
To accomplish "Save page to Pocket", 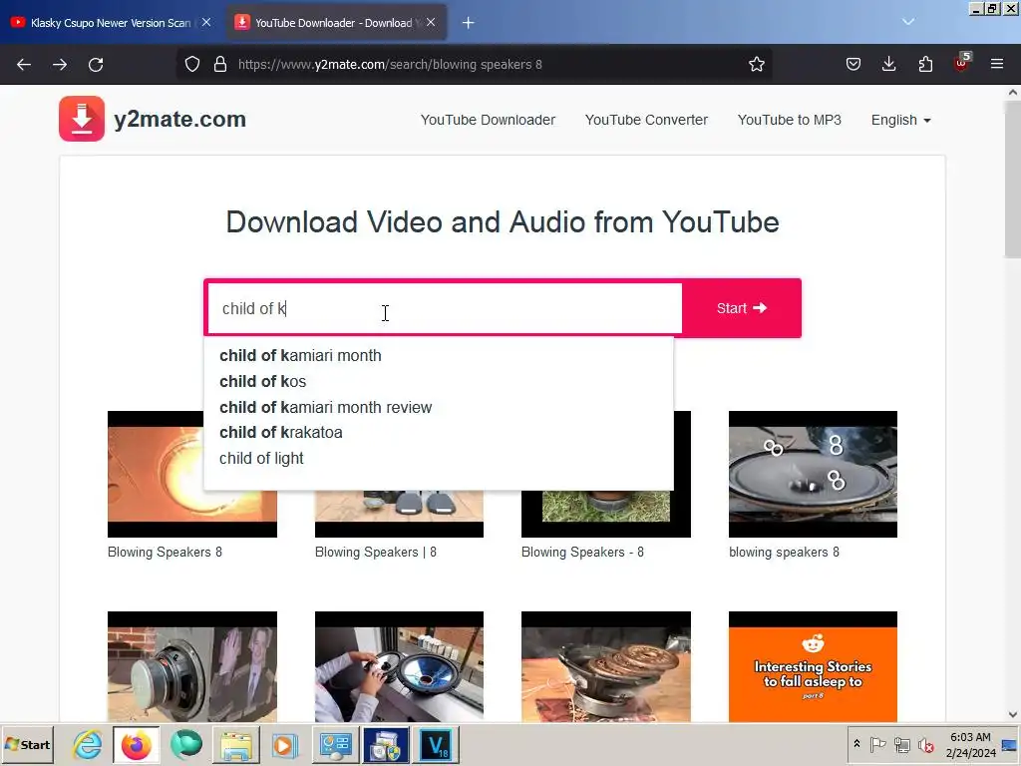I will coord(853,65).
